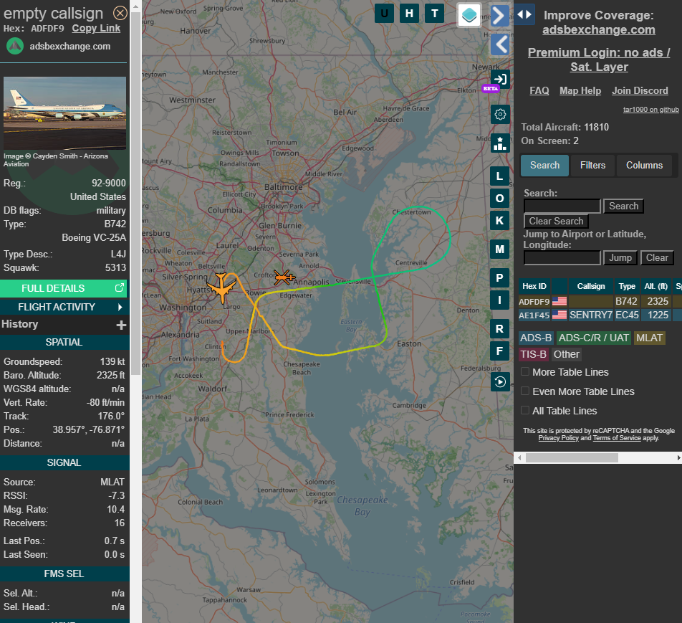Enable All Table Lines checkbox

pyautogui.click(x=525, y=410)
